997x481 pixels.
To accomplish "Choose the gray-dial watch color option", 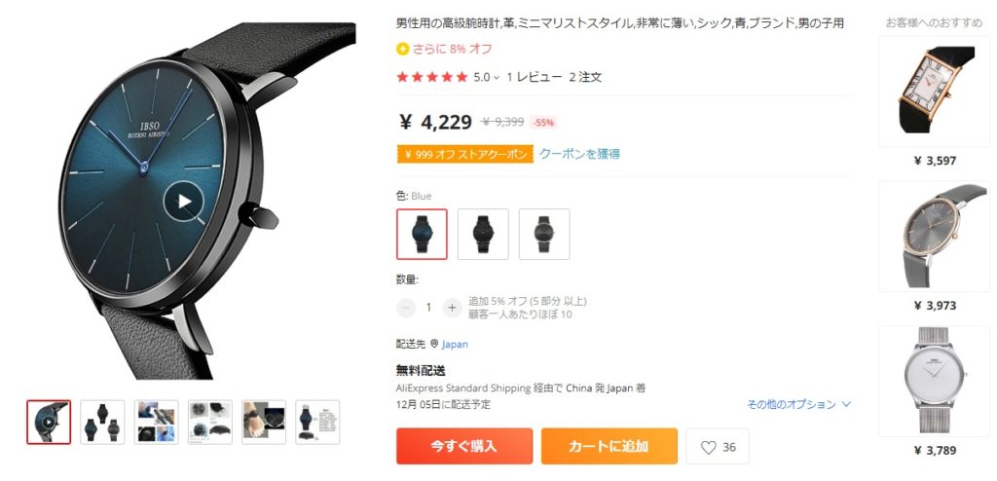I will point(544,234).
